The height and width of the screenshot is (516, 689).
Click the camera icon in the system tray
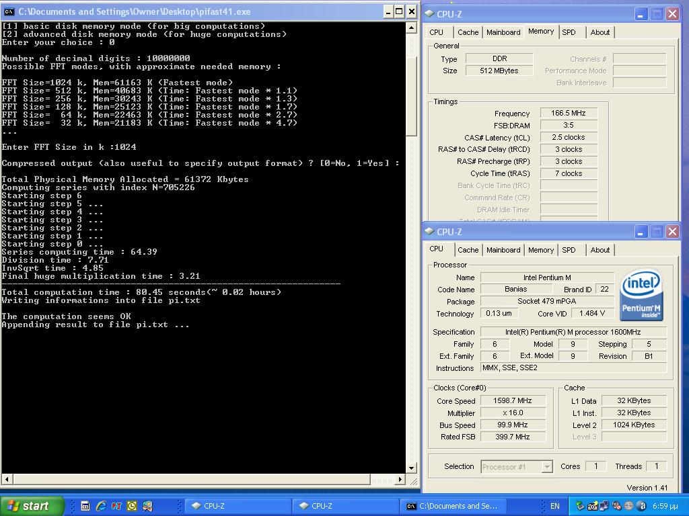(593, 506)
